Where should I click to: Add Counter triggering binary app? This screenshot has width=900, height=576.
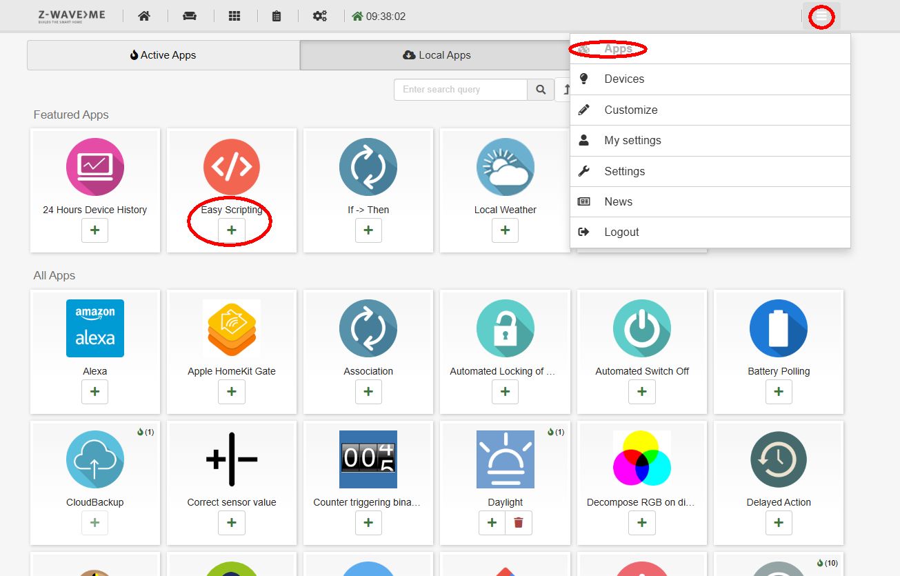pyautogui.click(x=368, y=523)
